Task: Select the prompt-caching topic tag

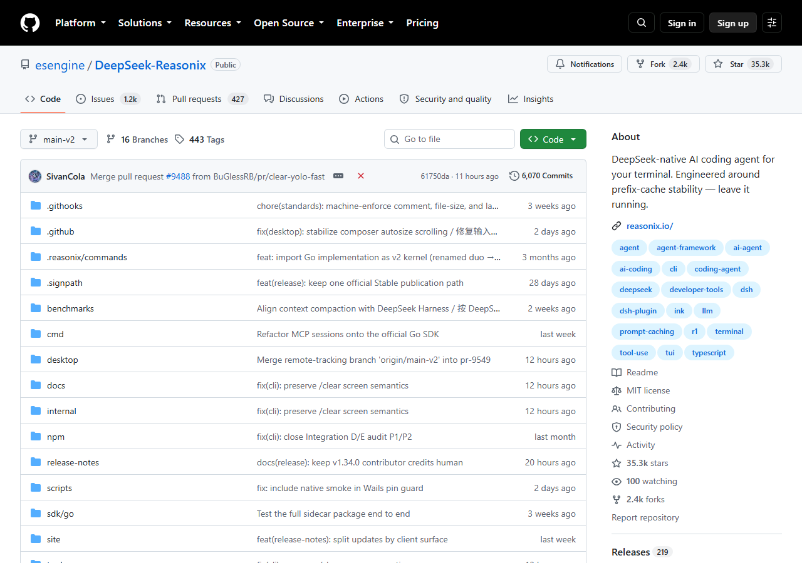Action: (647, 332)
